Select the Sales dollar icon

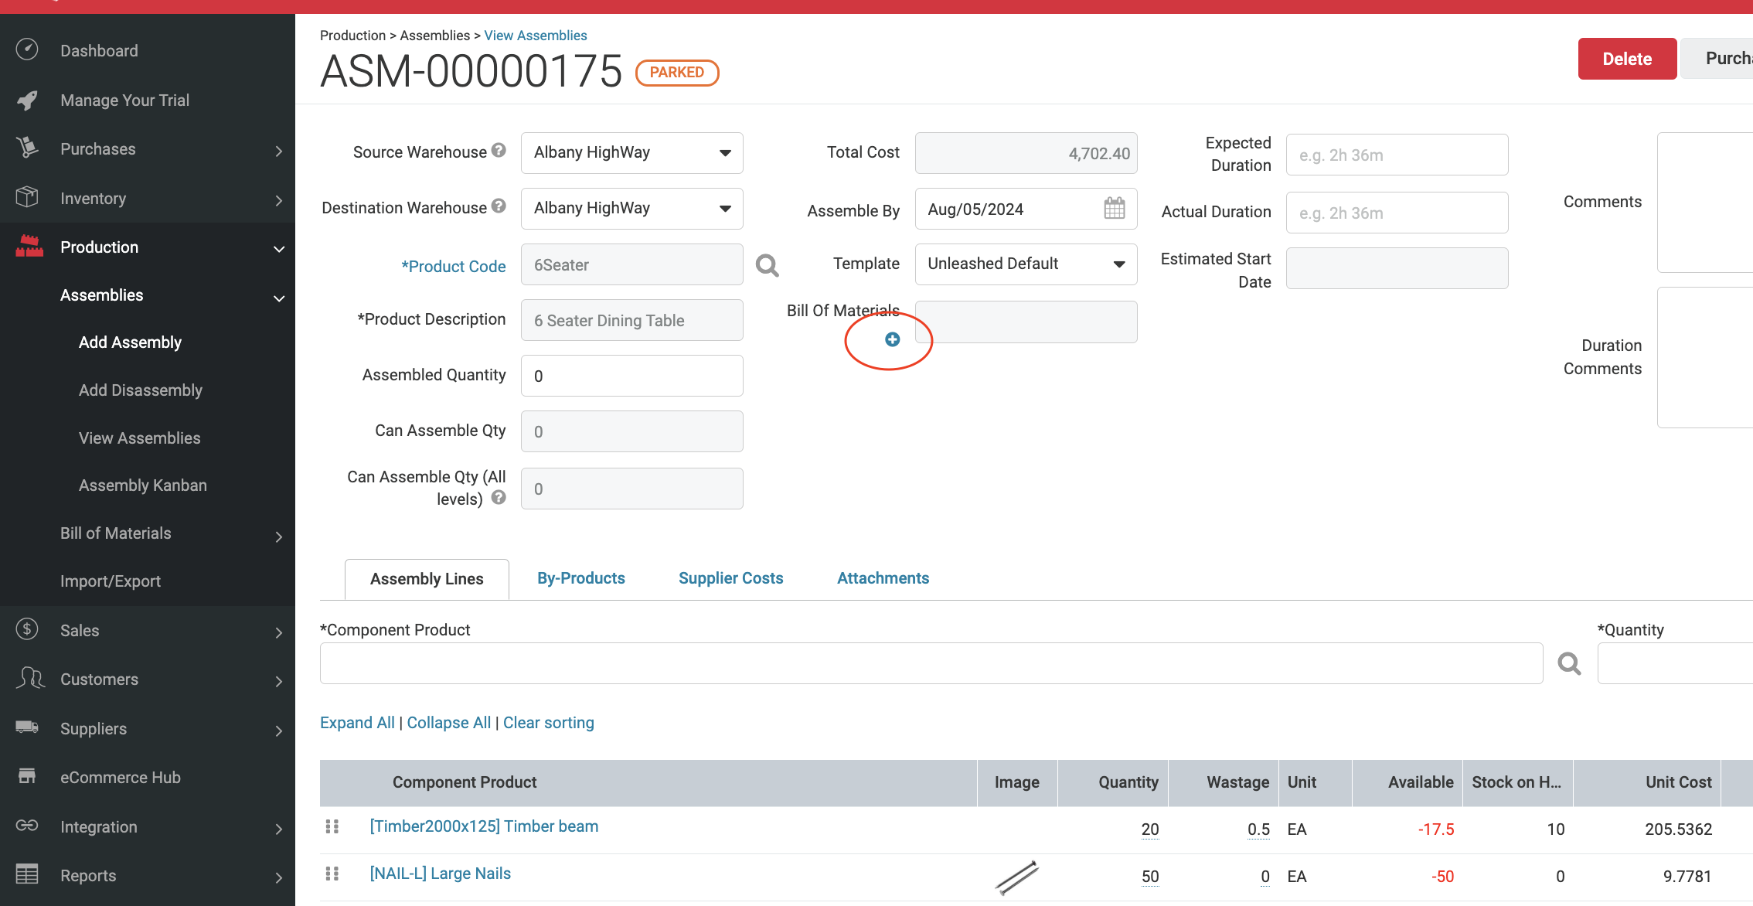click(x=28, y=630)
